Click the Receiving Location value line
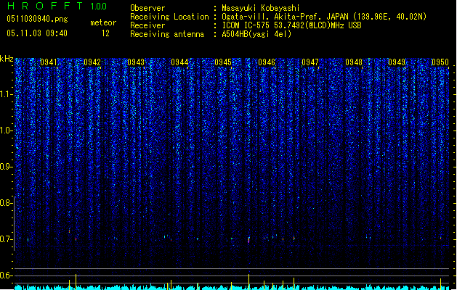The height and width of the screenshot is (290, 457). click(x=324, y=17)
